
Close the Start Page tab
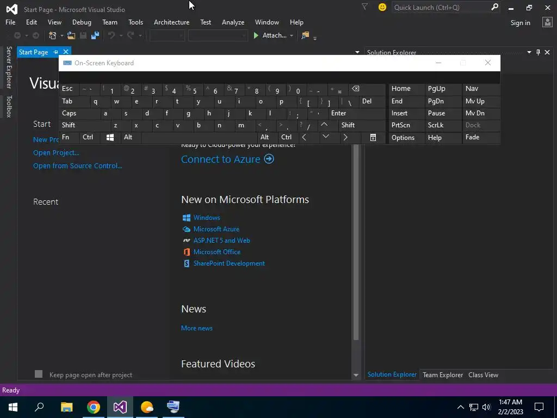66,52
